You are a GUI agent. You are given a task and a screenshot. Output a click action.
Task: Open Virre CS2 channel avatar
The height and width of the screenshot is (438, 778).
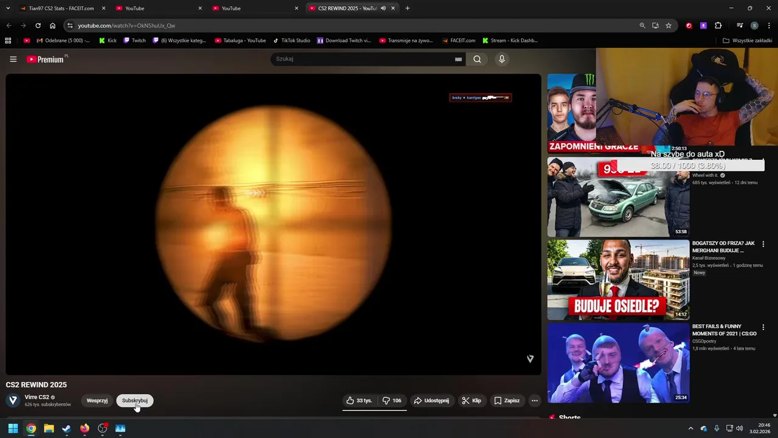coord(13,400)
